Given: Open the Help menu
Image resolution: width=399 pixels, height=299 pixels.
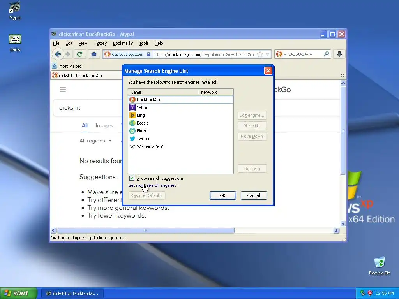Looking at the screenshot, I should pyautogui.click(x=159, y=43).
